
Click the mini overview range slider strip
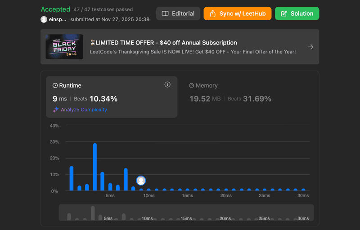186,212
